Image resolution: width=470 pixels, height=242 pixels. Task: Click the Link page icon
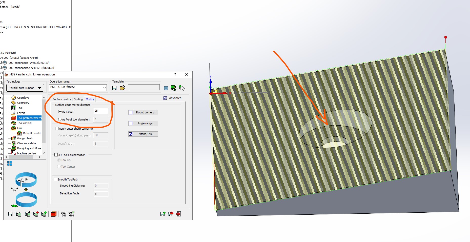[x=14, y=128]
